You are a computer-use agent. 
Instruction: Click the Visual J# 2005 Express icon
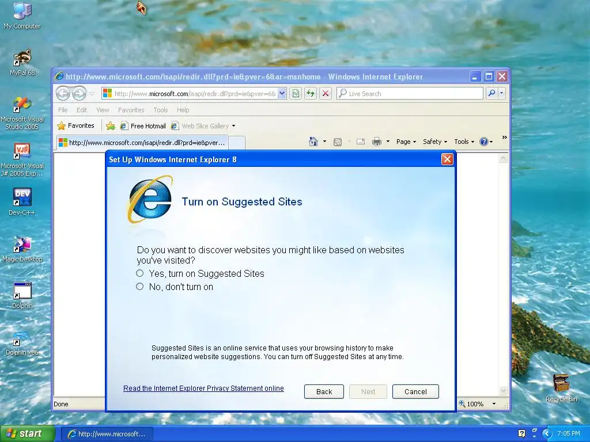click(22, 160)
